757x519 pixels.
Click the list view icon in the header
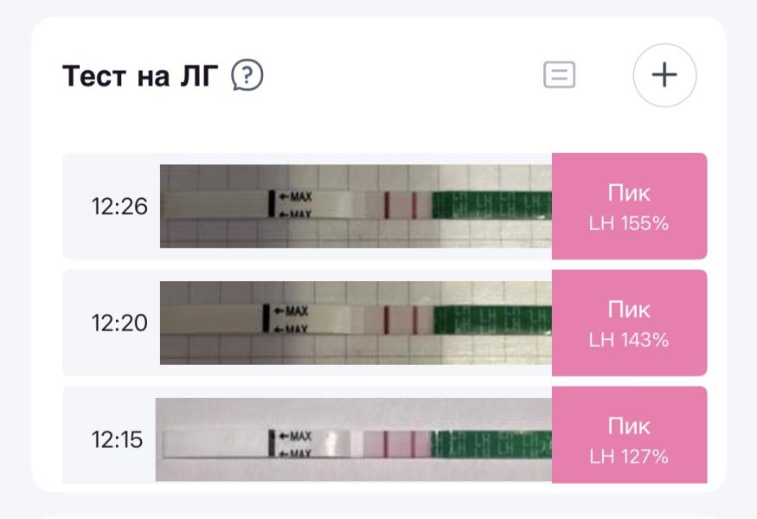[559, 75]
